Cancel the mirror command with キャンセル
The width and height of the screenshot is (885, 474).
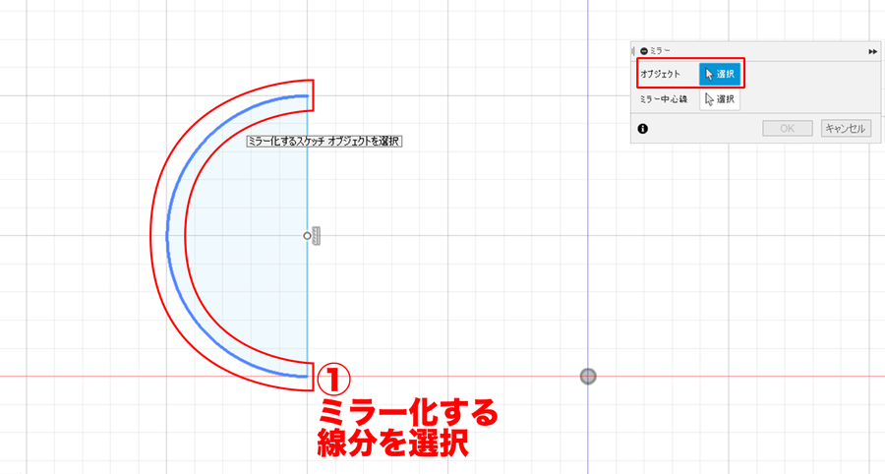(846, 128)
